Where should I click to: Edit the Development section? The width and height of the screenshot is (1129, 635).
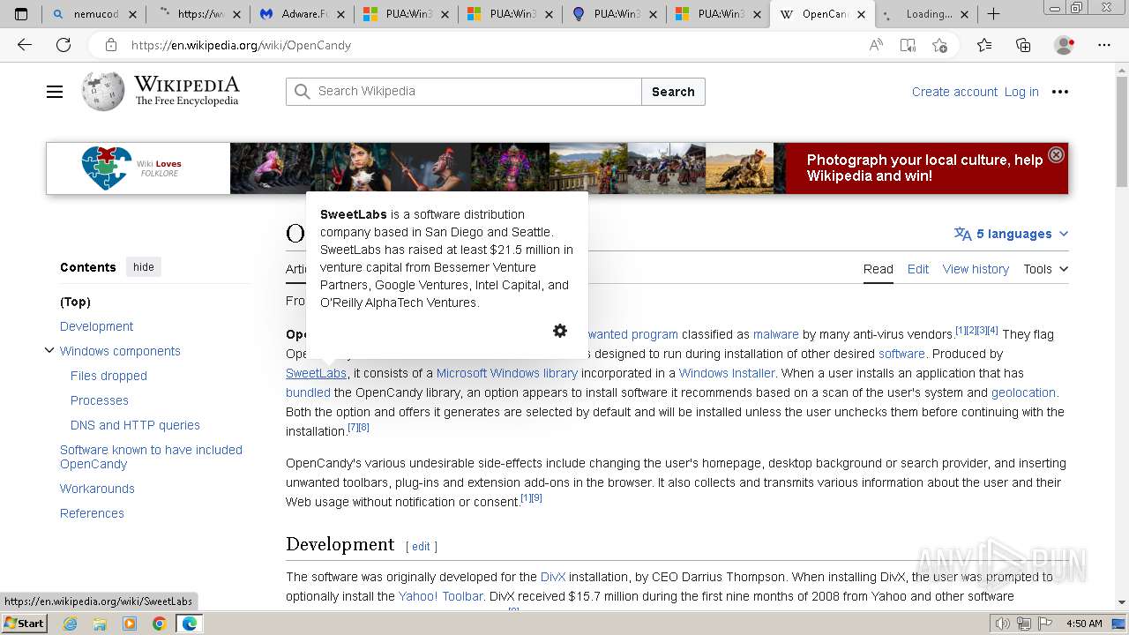(422, 547)
